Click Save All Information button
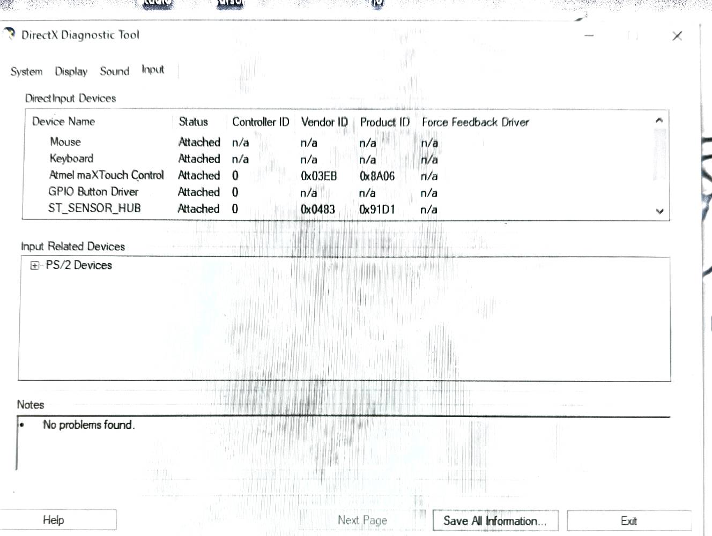712x536 pixels. [495, 520]
